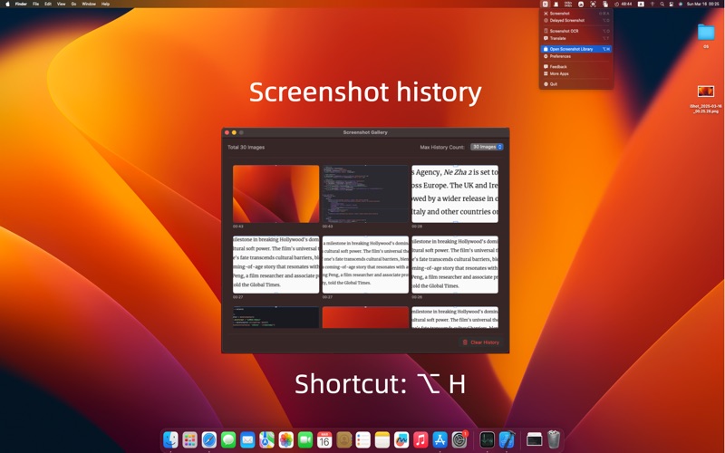Screen dimensions: 725x453
Task: Open the App Store dock icon
Action: [440, 440]
